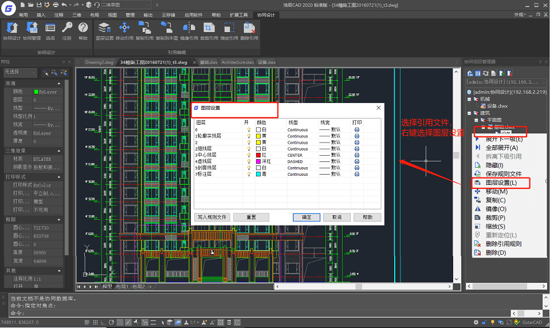
Task: Toggle print icon for layer 0
Action: click(x=357, y=130)
